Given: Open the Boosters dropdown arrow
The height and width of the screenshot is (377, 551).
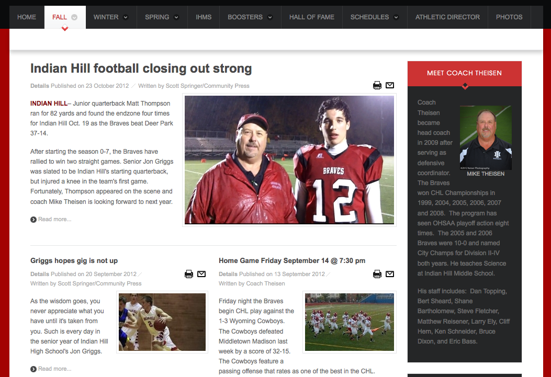Looking at the screenshot, I should click(x=270, y=17).
